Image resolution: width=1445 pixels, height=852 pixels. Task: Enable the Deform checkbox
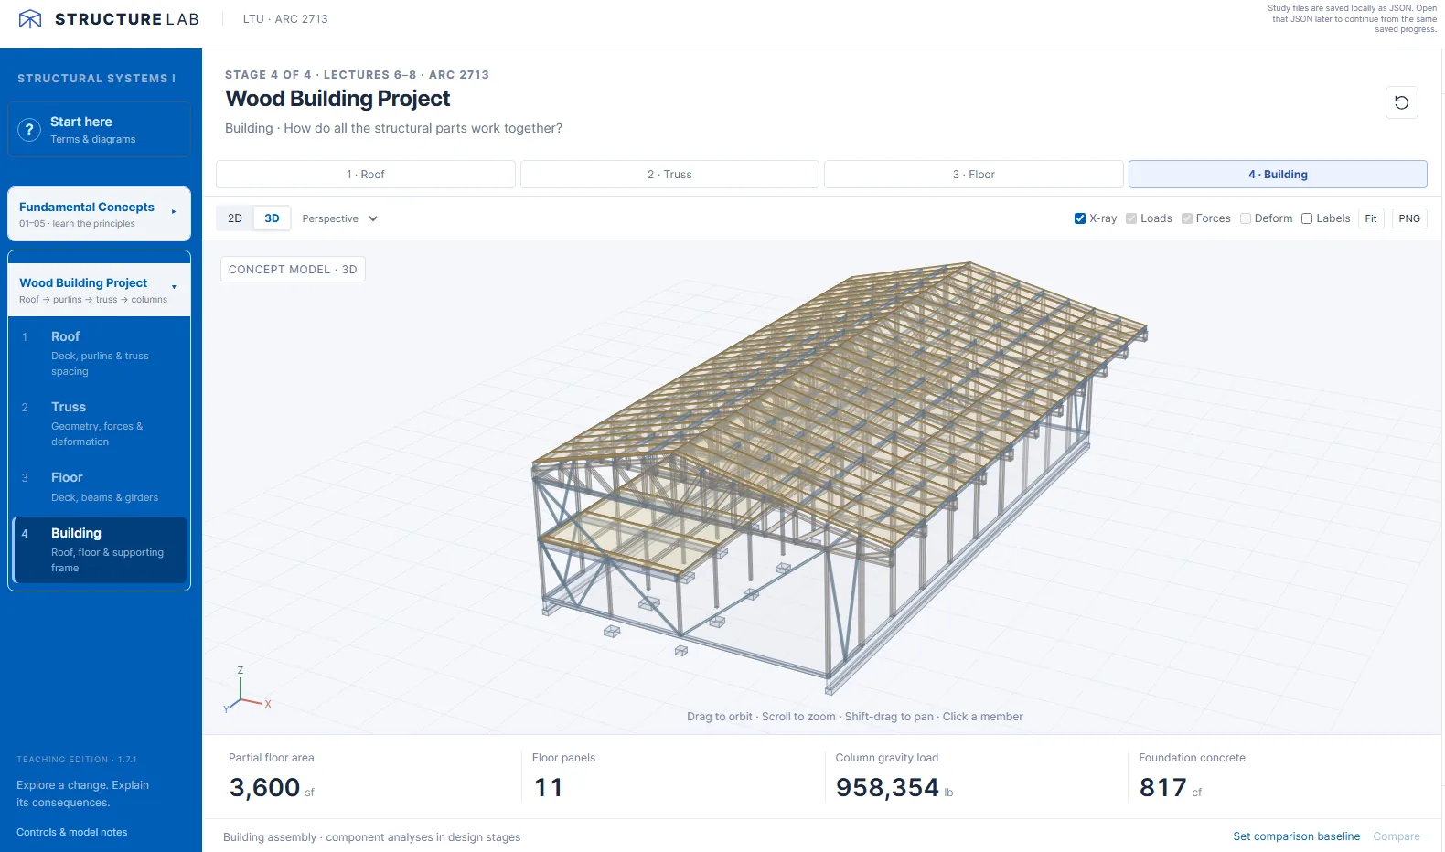click(1246, 218)
